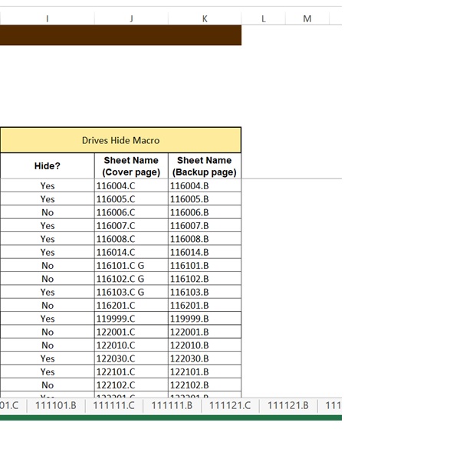Image resolution: width=476 pixels, height=455 pixels.
Task: Select the Sheet Name (Cover page) header
Action: click(131, 166)
